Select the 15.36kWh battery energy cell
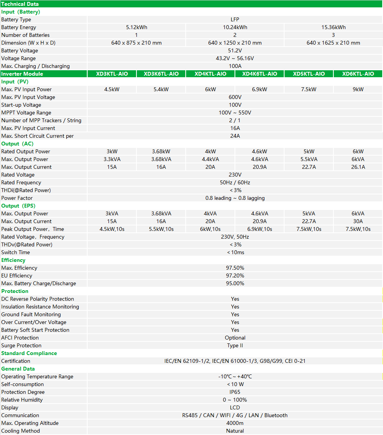 (333, 27)
